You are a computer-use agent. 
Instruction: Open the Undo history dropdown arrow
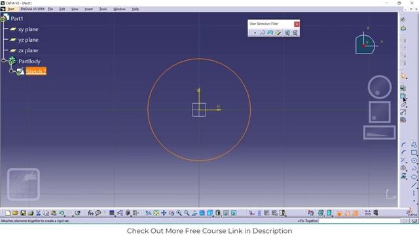click(x=65, y=215)
